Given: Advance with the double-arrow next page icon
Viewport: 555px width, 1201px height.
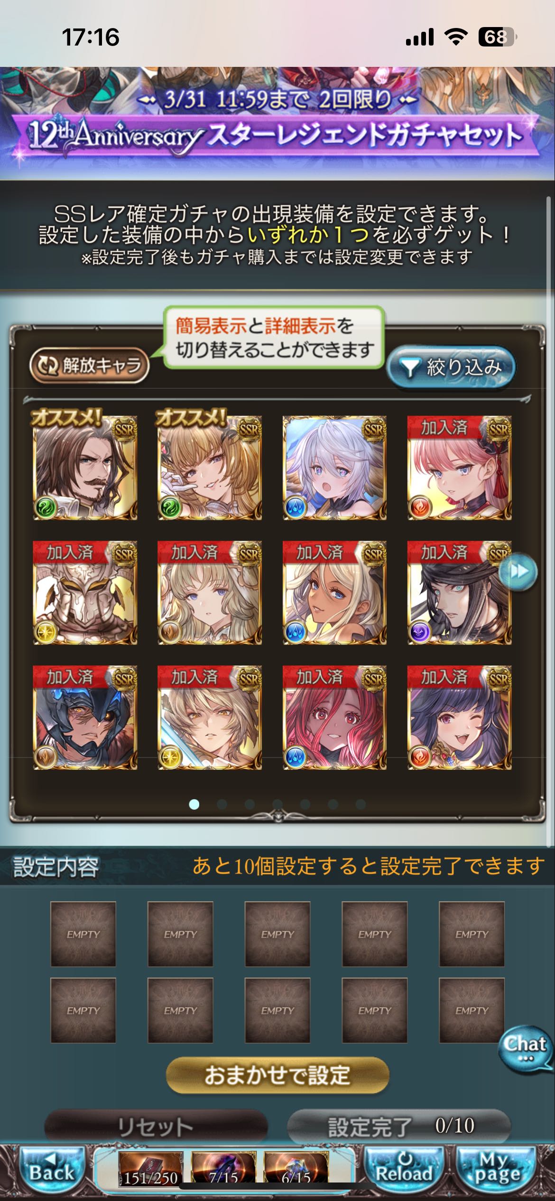Looking at the screenshot, I should click(518, 571).
